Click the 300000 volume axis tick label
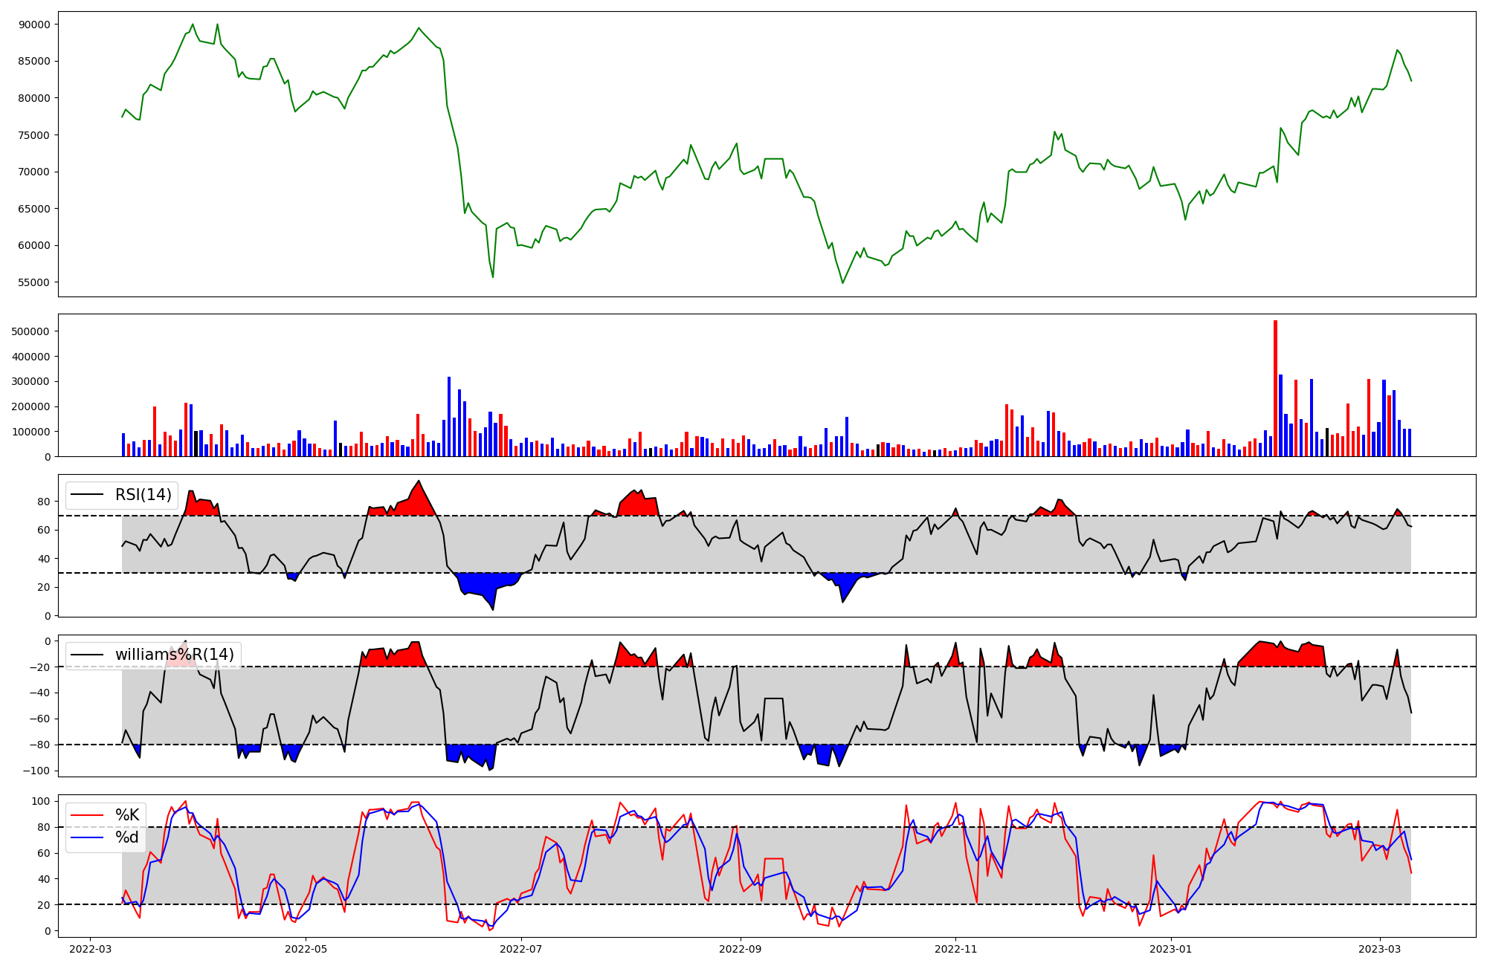The height and width of the screenshot is (966, 1487). point(31,382)
